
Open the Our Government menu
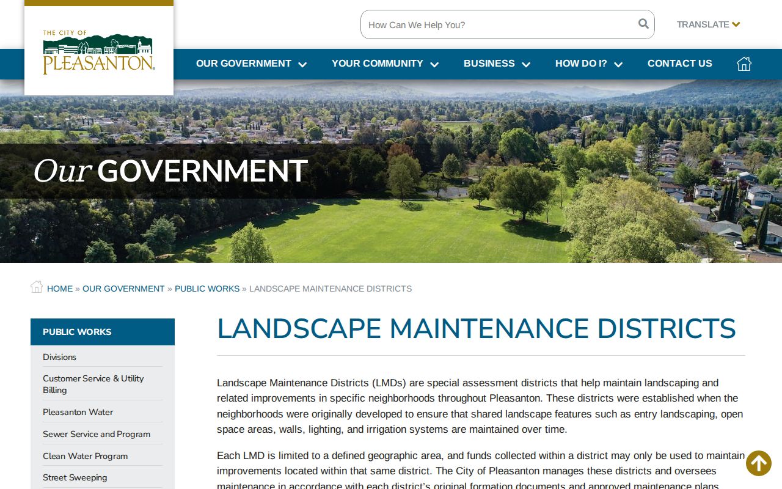pyautogui.click(x=244, y=64)
